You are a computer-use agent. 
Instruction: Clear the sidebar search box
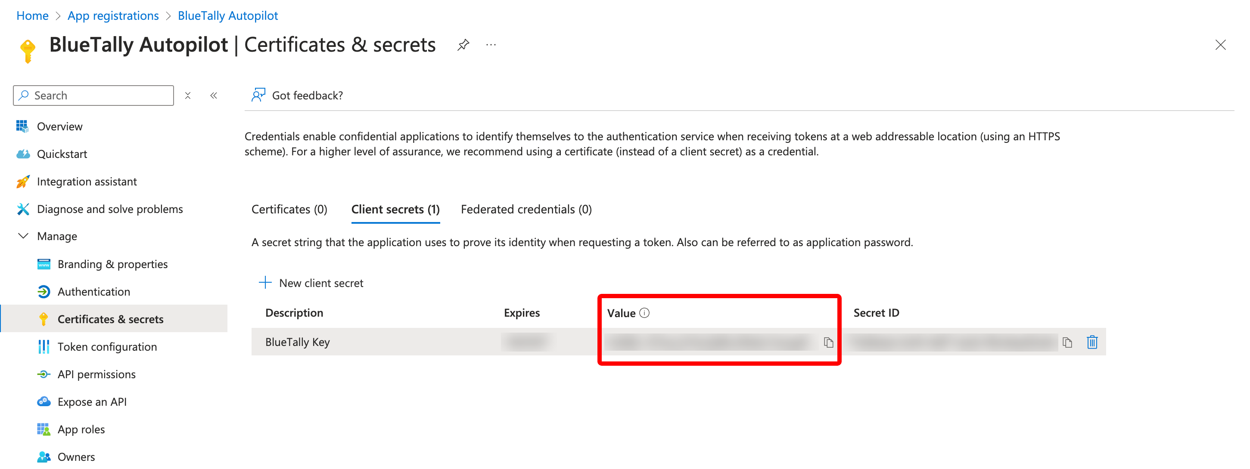point(188,96)
